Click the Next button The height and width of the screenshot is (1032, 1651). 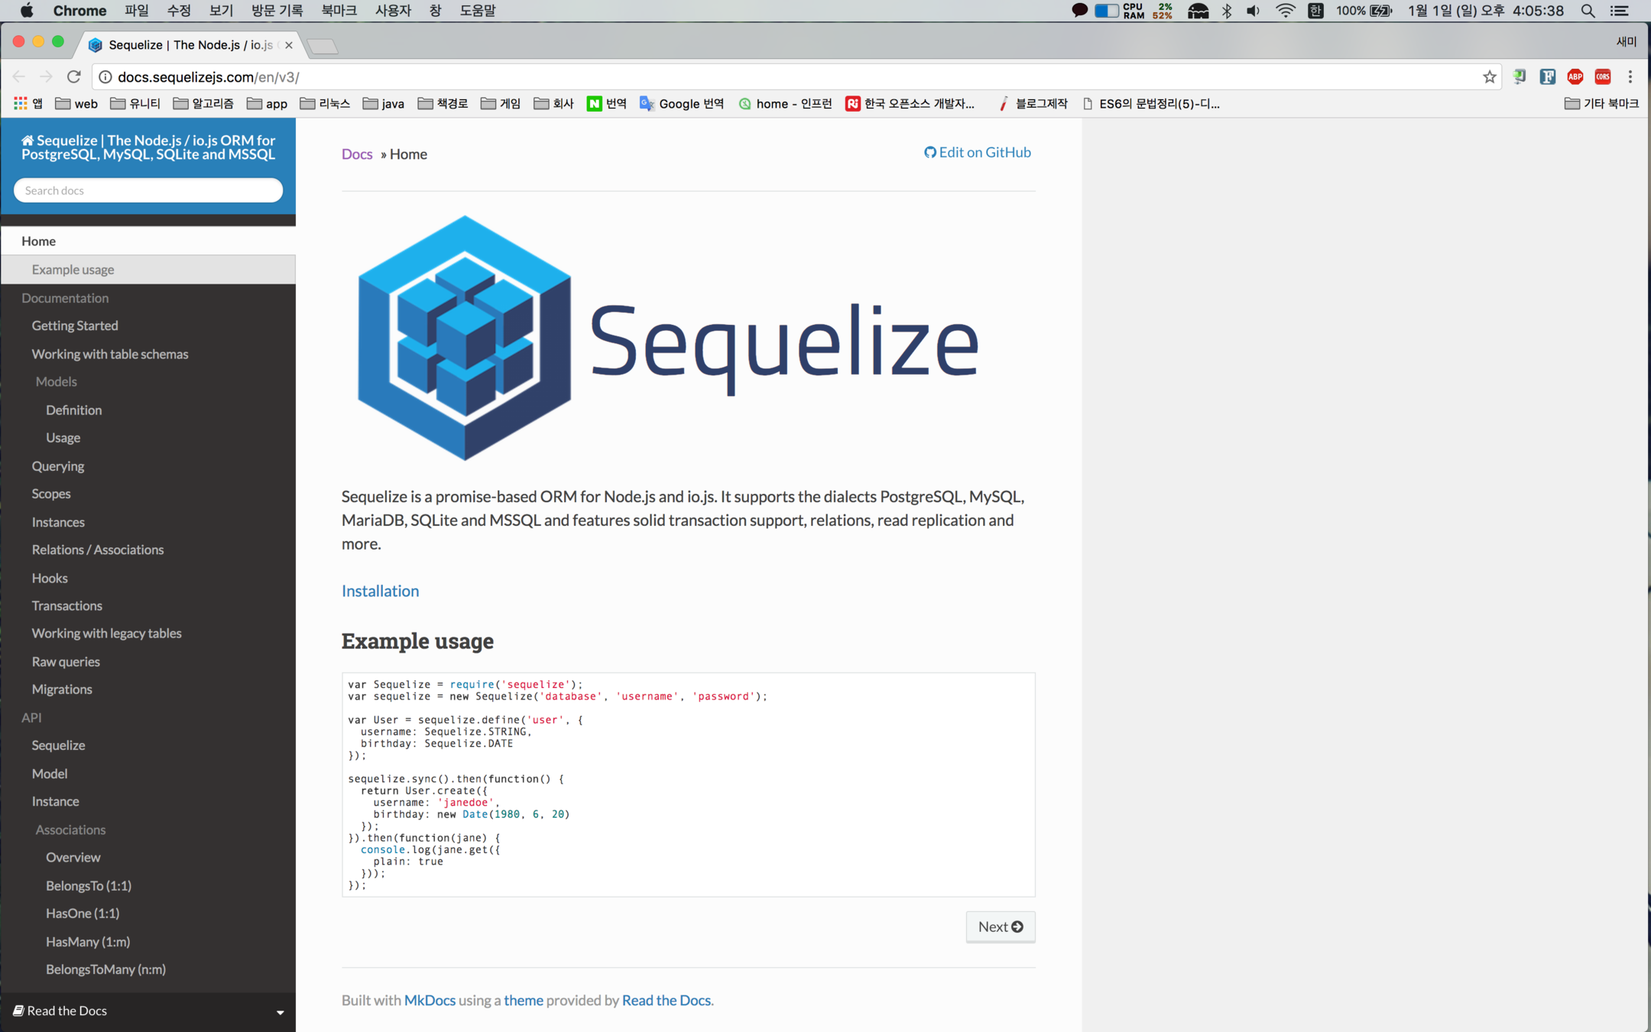coord(1000,927)
